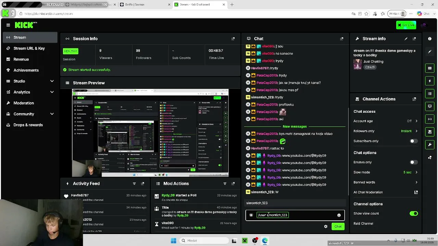438x246 pixels.
Task: Toggle the wrench stream info widget in right sidebar
Action: [x=430, y=145]
